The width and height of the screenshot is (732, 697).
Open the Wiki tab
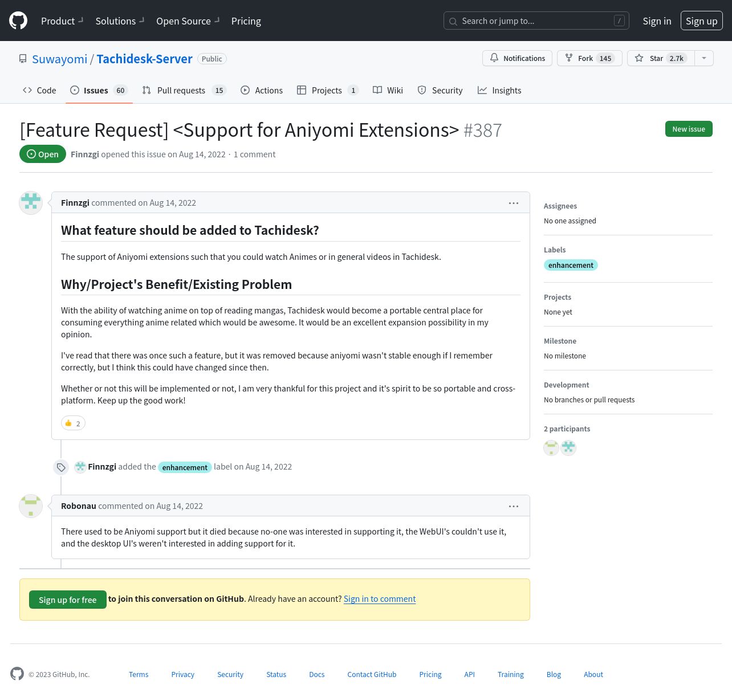coord(388,91)
